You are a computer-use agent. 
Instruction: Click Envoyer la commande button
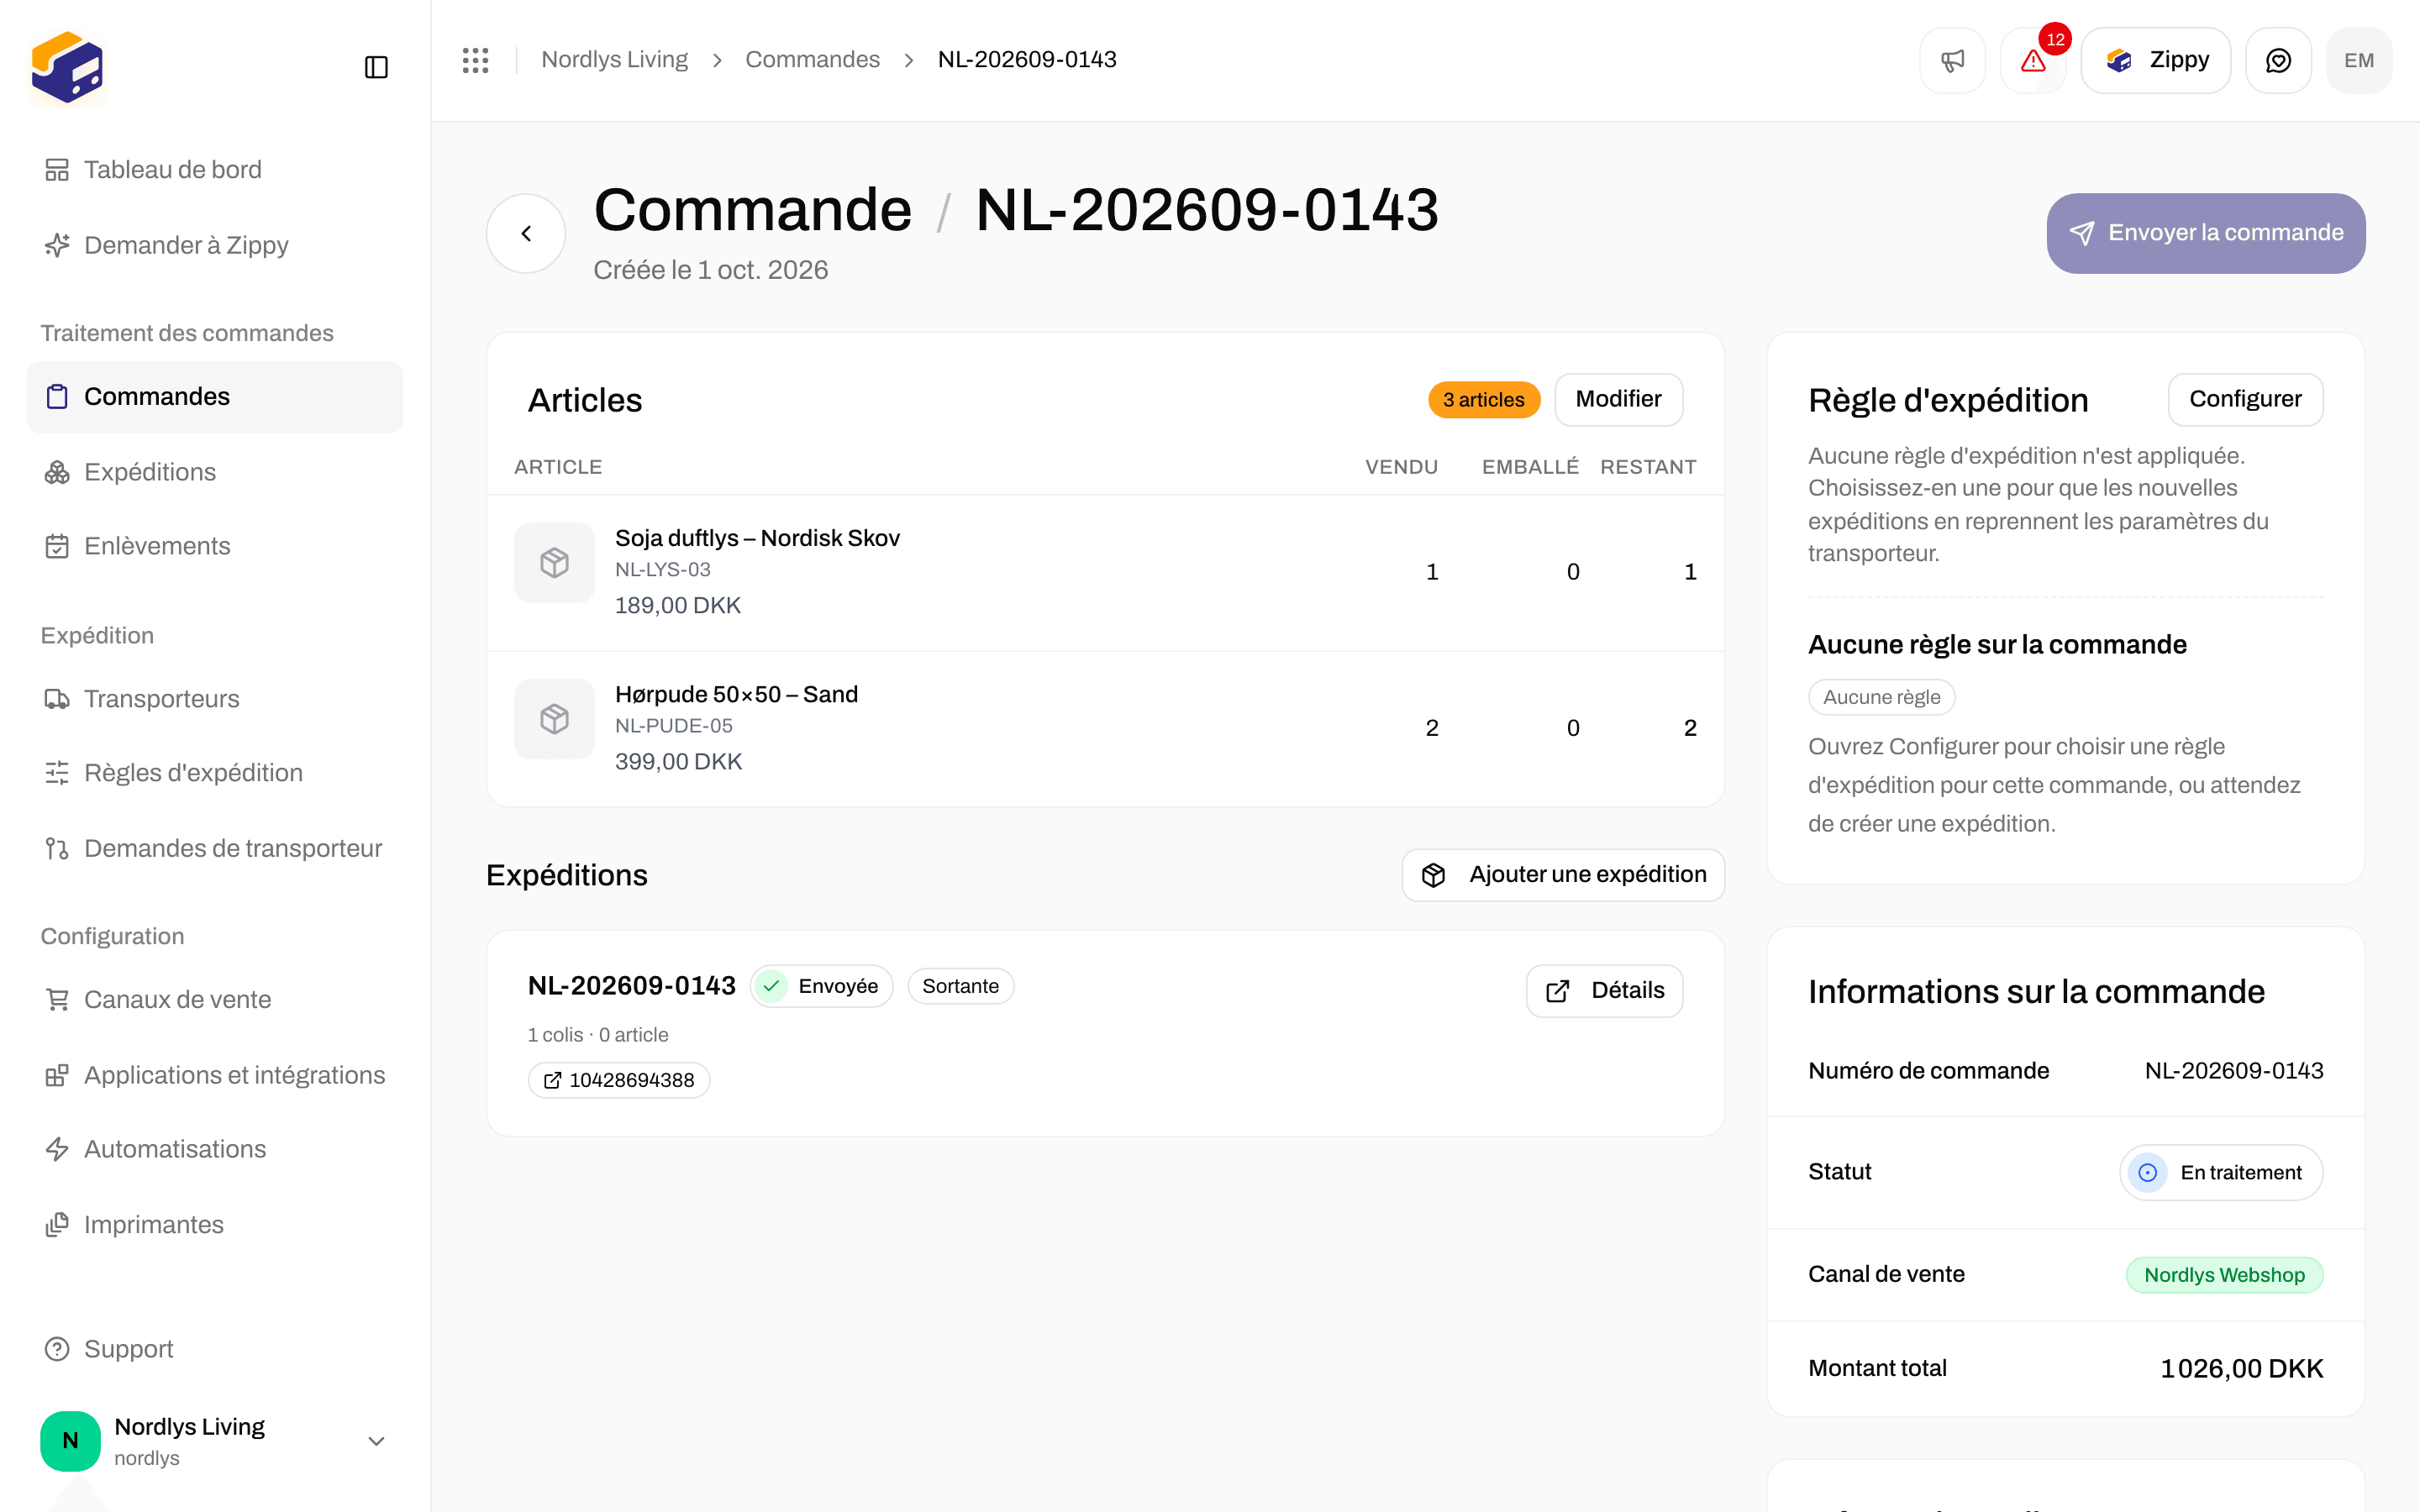click(2206, 233)
